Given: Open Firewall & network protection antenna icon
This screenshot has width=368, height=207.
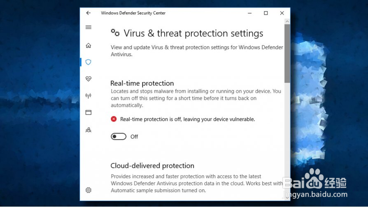Looking at the screenshot, I should coord(88,96).
